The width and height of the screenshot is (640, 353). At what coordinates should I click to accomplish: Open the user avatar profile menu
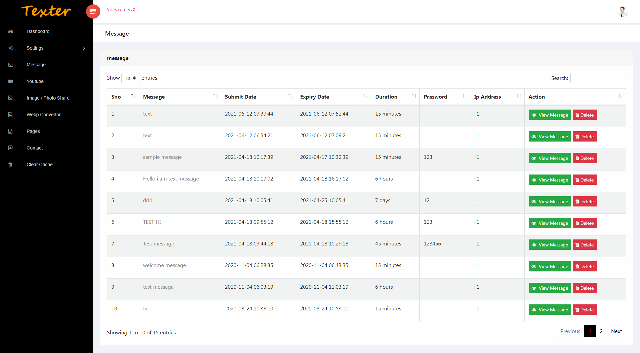click(x=622, y=12)
